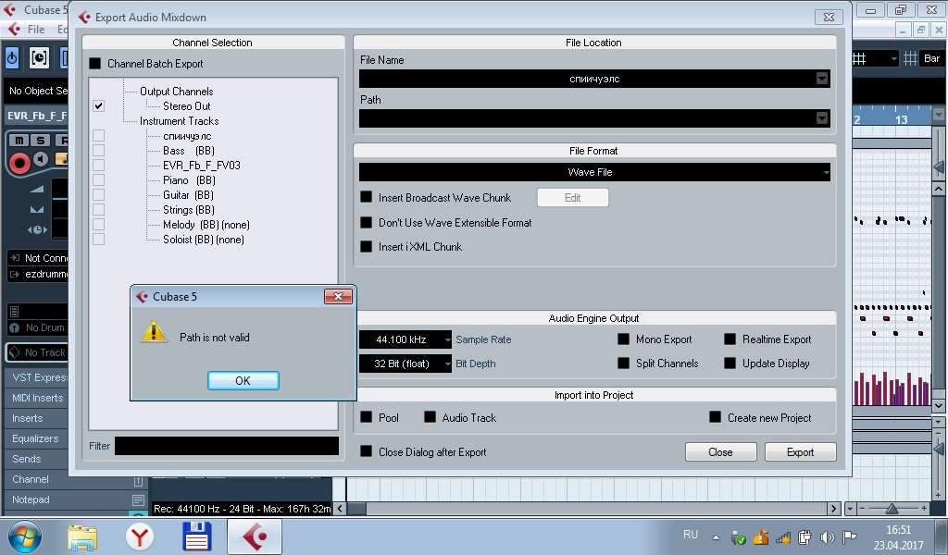Image resolution: width=948 pixels, height=555 pixels.
Task: Open the Windows Start menu
Action: [x=24, y=536]
